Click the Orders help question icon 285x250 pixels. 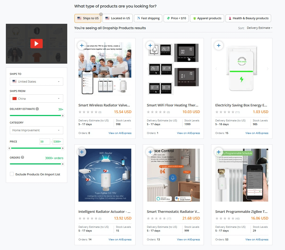tap(22, 157)
